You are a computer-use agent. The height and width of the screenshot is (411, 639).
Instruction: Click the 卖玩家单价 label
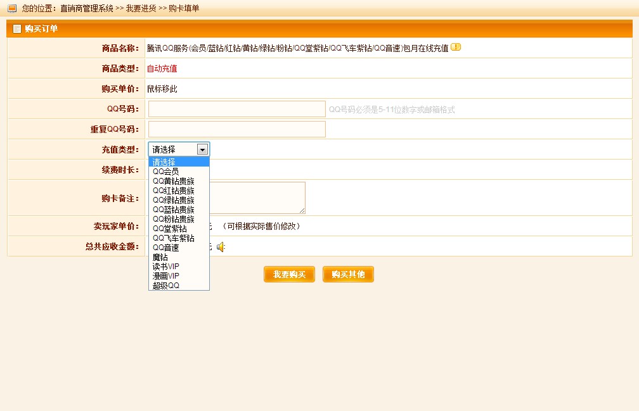click(116, 226)
